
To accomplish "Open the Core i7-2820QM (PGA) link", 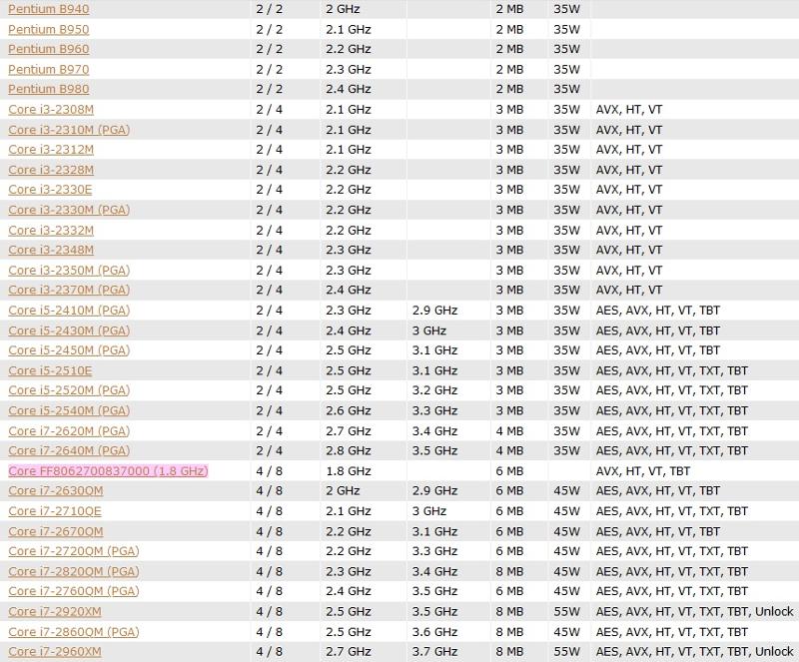I will click(x=73, y=571).
